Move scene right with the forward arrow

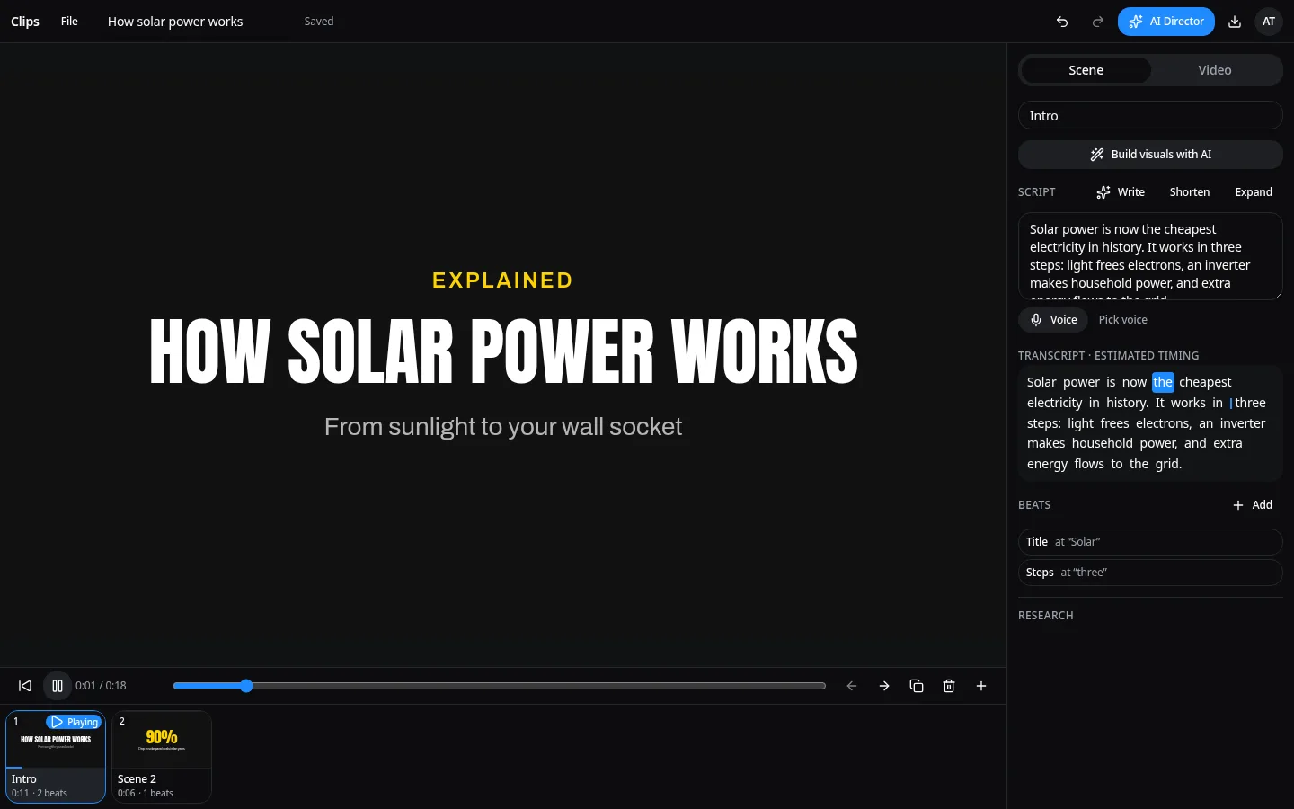(884, 686)
